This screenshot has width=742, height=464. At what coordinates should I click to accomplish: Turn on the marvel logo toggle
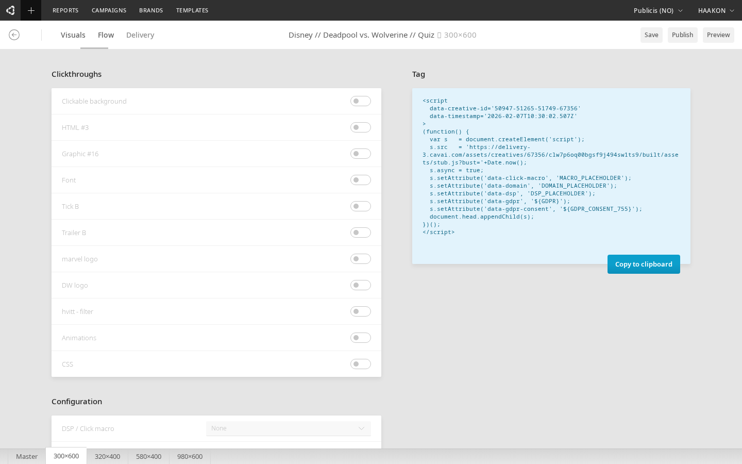click(x=360, y=259)
